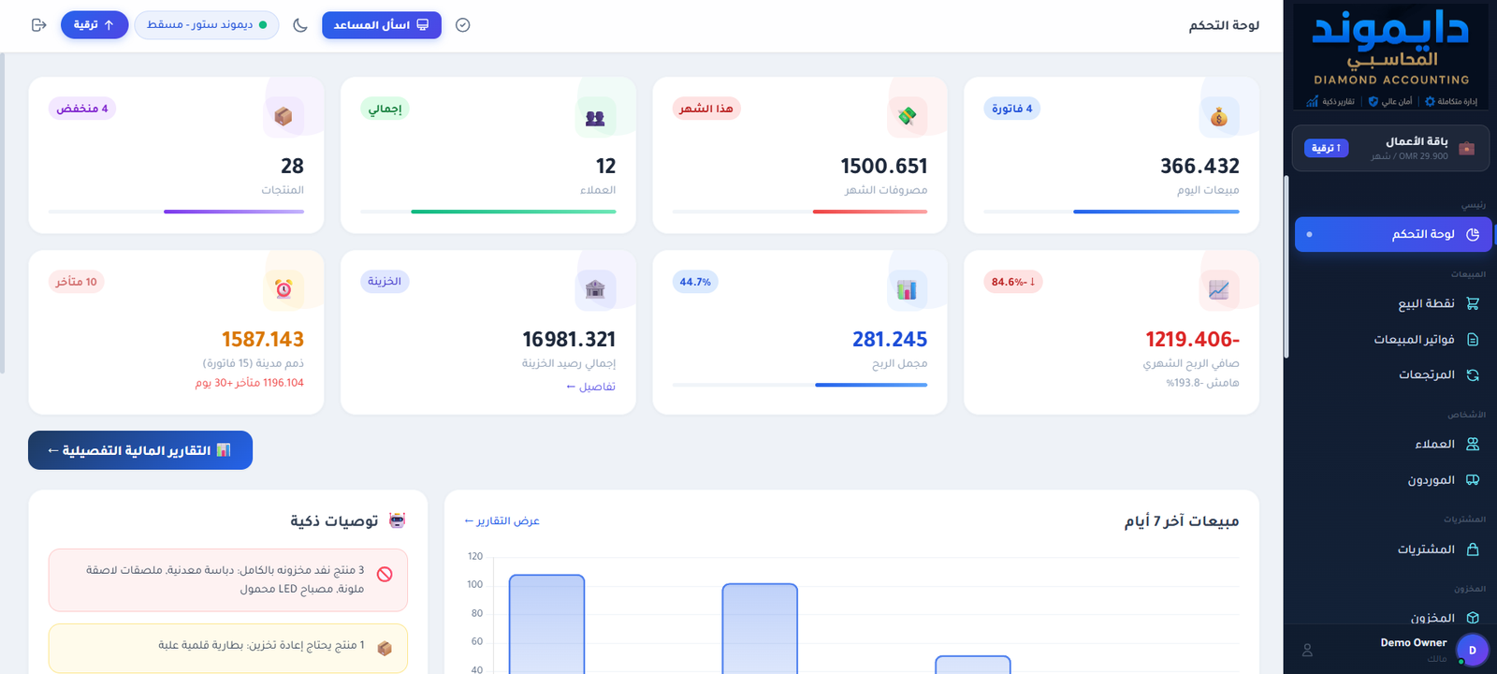1497x674 pixels.
Task: Click the alarm clock icon on ذمم مدينة card
Action: (x=283, y=290)
